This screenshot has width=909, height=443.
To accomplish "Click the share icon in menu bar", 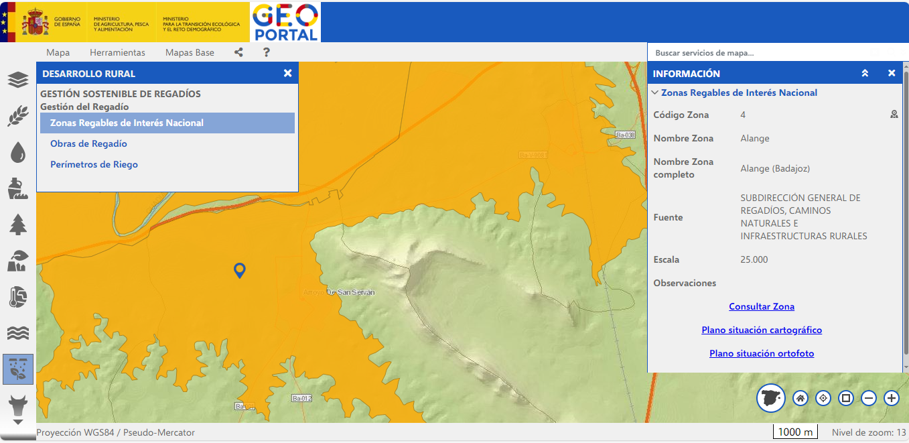I will (238, 52).
